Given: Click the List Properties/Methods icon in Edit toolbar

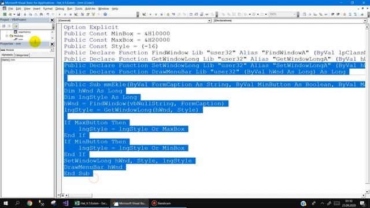Looking at the screenshot, I should point(304,14).
